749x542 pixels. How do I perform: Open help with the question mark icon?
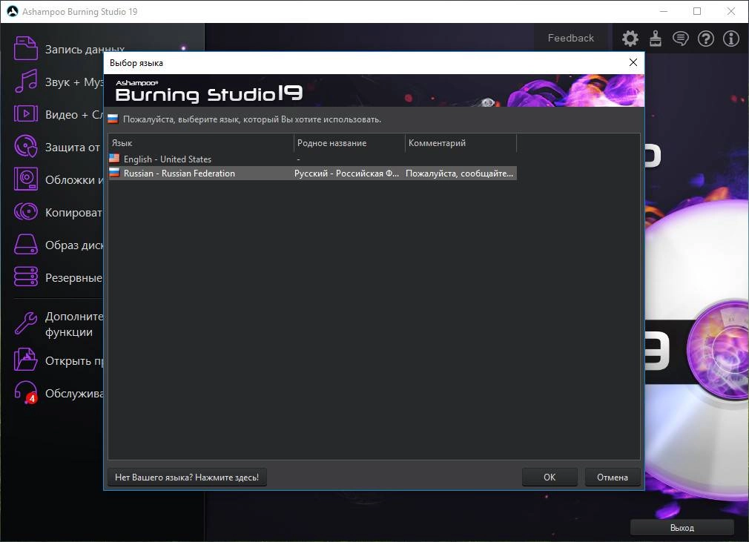tap(706, 39)
